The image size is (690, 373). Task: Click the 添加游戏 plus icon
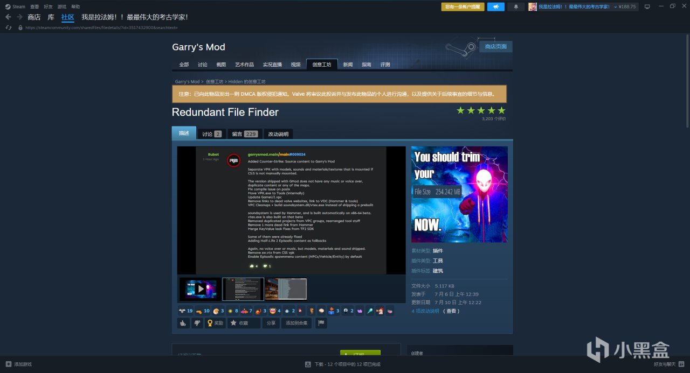click(x=8, y=364)
